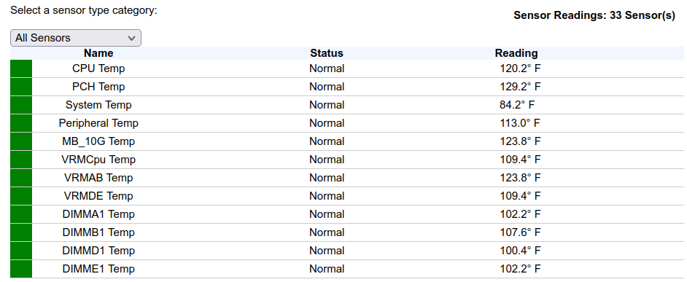Select the DIMMB1 Temp sensor name
Image resolution: width=687 pixels, height=282 pixels.
coord(98,232)
